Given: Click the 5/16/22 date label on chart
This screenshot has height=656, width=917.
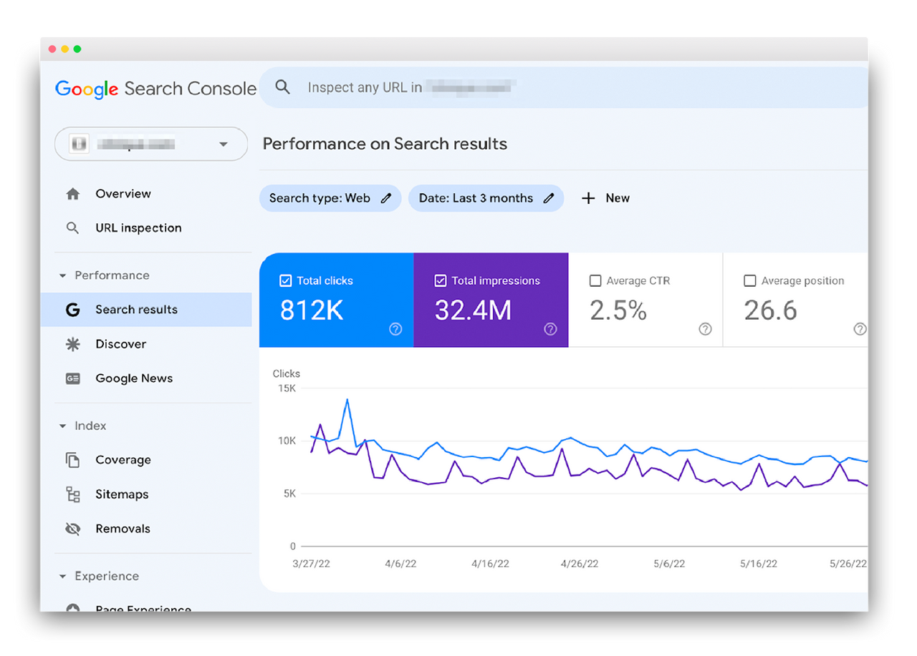Looking at the screenshot, I should pyautogui.click(x=759, y=564).
